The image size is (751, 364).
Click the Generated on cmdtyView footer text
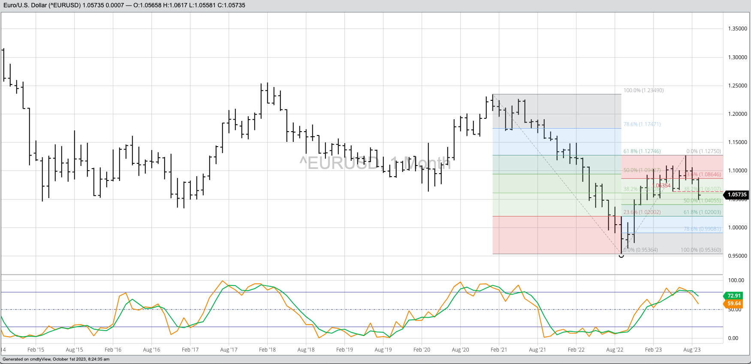(56, 359)
